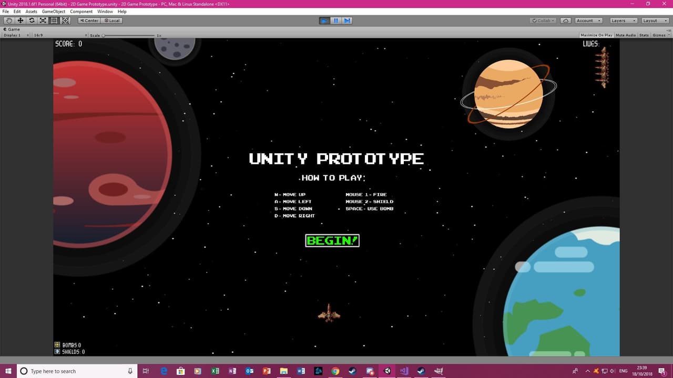Select the Rect tool
This screenshot has height=378, width=673.
54,20
